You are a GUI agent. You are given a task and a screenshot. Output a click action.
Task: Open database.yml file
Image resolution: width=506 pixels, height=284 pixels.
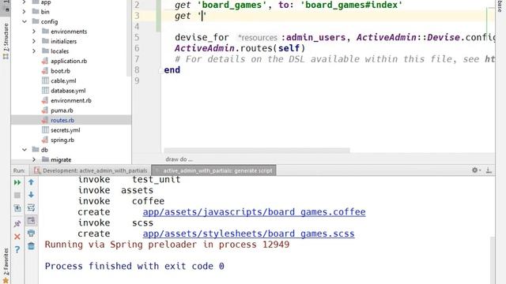tap(68, 91)
